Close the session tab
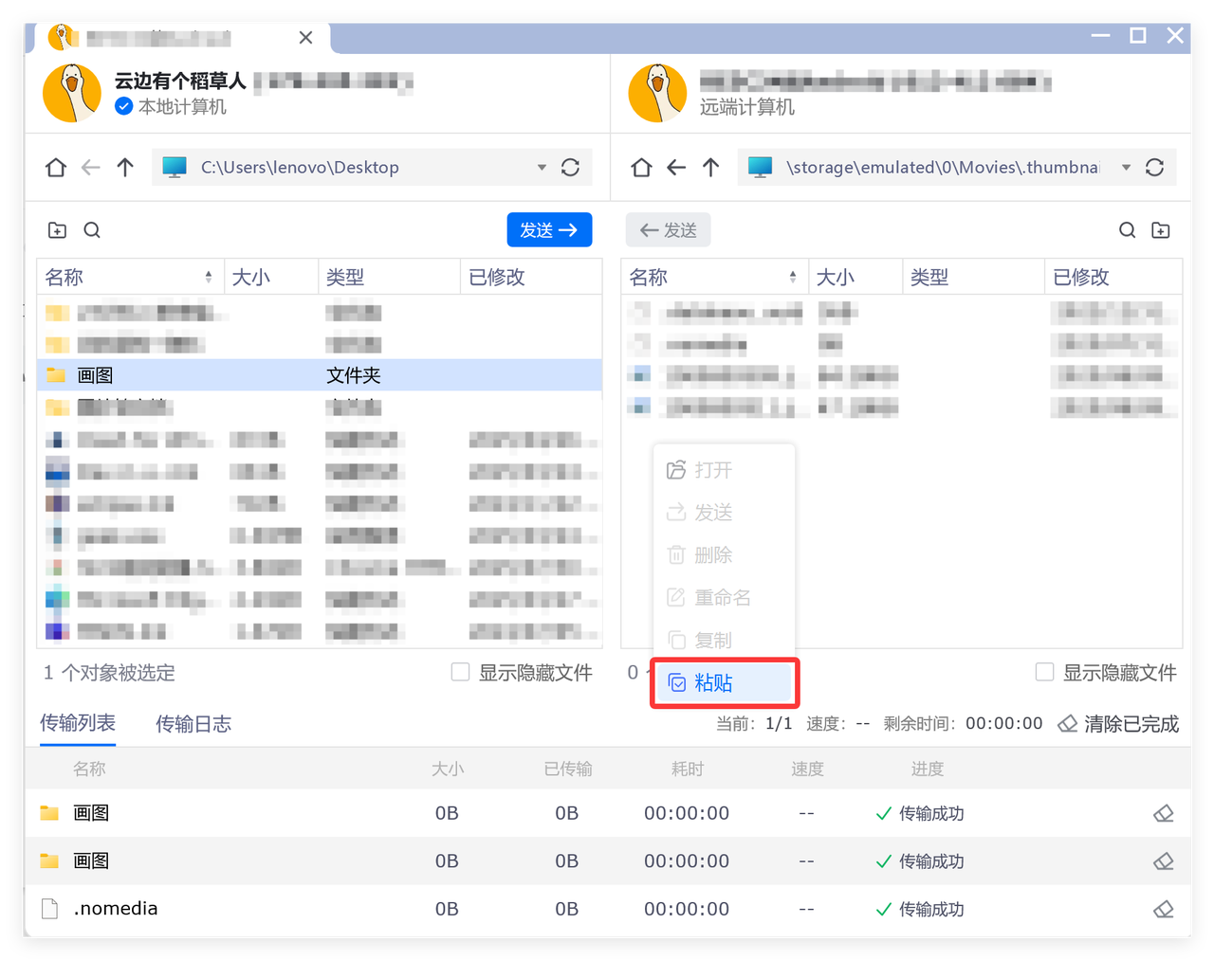This screenshot has width=1214, height=960. (305, 38)
